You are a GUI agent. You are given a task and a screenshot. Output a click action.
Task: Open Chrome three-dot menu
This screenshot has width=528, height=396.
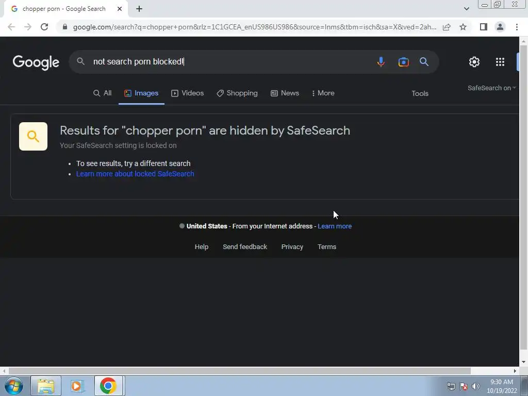click(x=517, y=27)
